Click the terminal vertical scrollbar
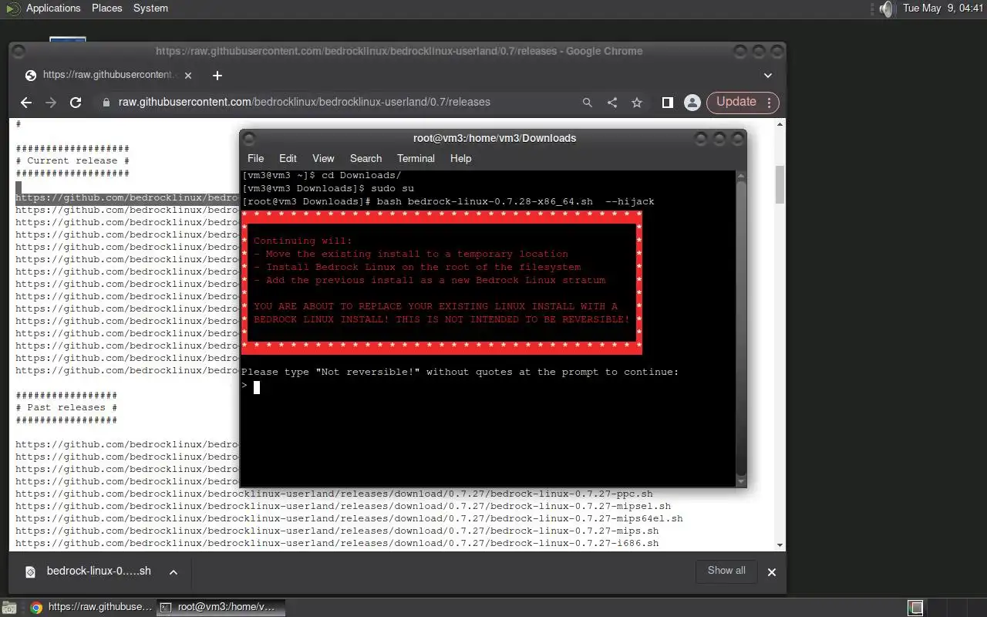Viewport: 987px width, 617px height. click(741, 328)
